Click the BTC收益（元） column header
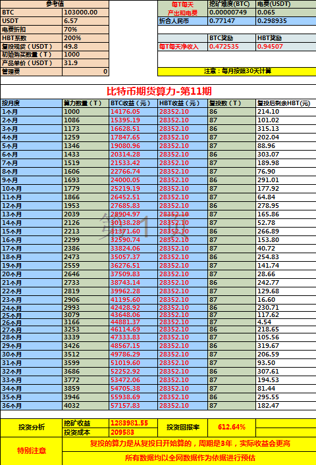 [x=133, y=103]
